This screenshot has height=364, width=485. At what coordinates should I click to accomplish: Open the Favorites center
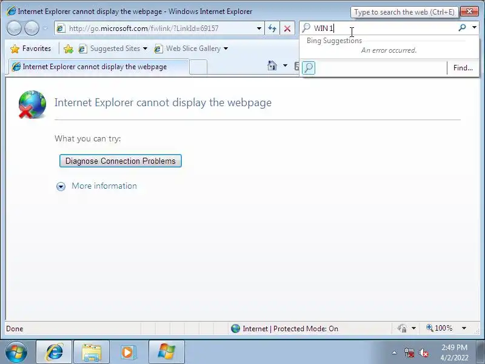pos(30,49)
